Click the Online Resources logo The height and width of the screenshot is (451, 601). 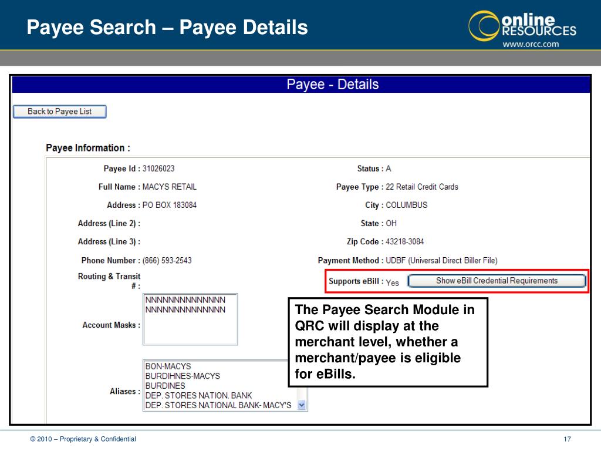coord(522,29)
